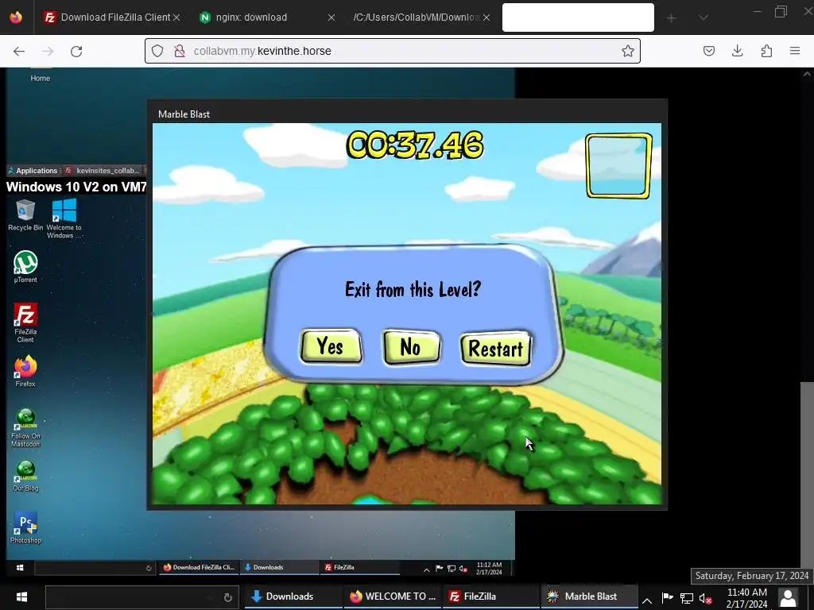The height and width of the screenshot is (610, 814).
Task: Click Yes to exit the level
Action: tap(331, 346)
